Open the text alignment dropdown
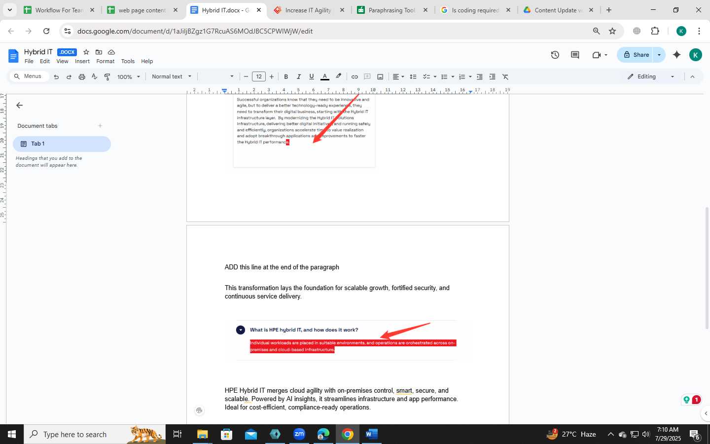 pos(398,76)
